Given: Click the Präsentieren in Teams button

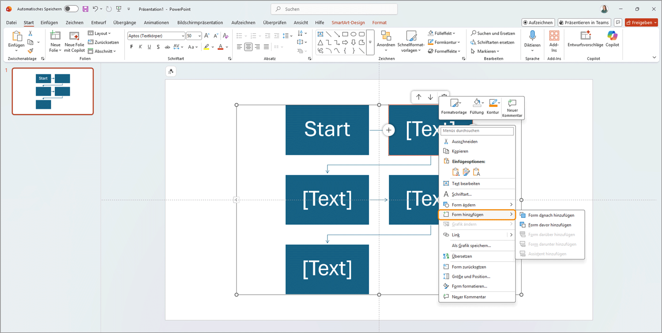Looking at the screenshot, I should point(583,22).
